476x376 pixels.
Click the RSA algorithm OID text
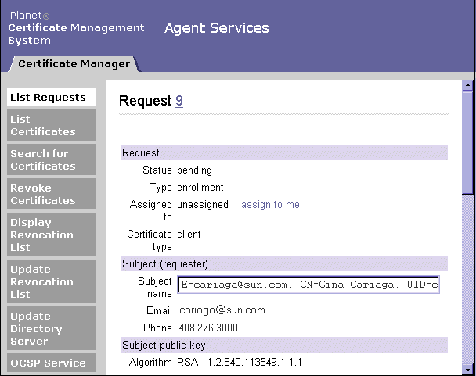(x=240, y=363)
